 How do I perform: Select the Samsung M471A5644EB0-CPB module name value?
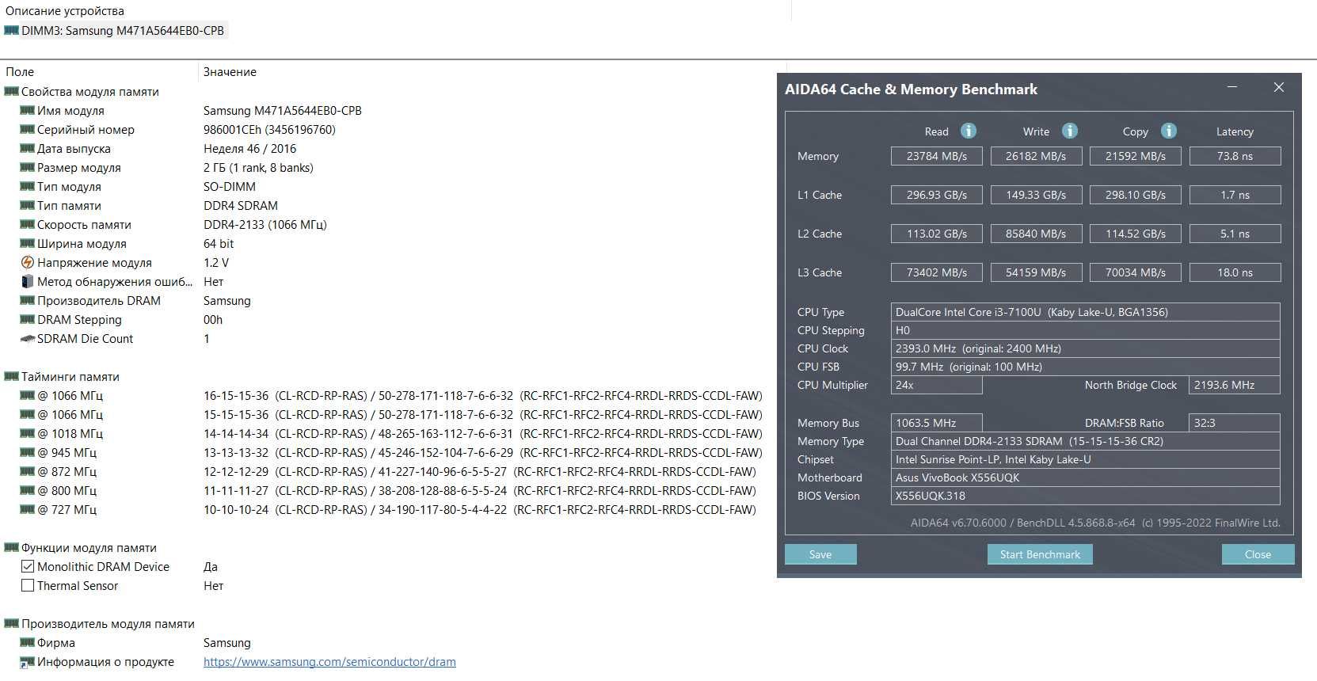click(x=283, y=111)
